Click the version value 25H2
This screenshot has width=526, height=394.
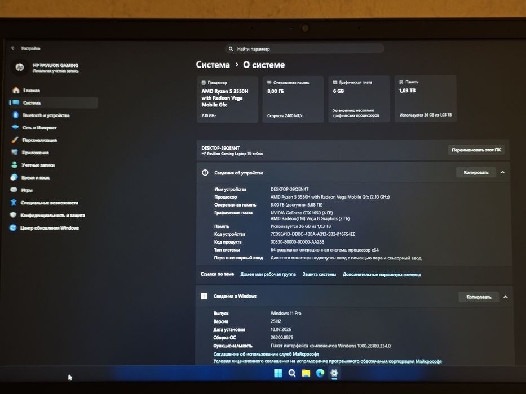click(276, 321)
